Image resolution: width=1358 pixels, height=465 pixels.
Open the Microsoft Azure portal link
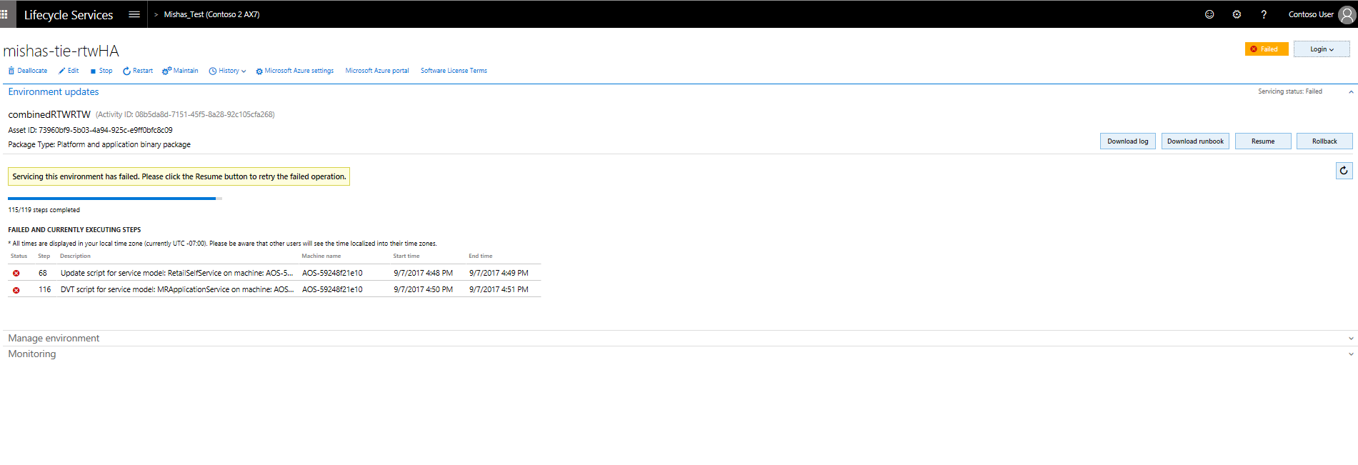pos(376,71)
